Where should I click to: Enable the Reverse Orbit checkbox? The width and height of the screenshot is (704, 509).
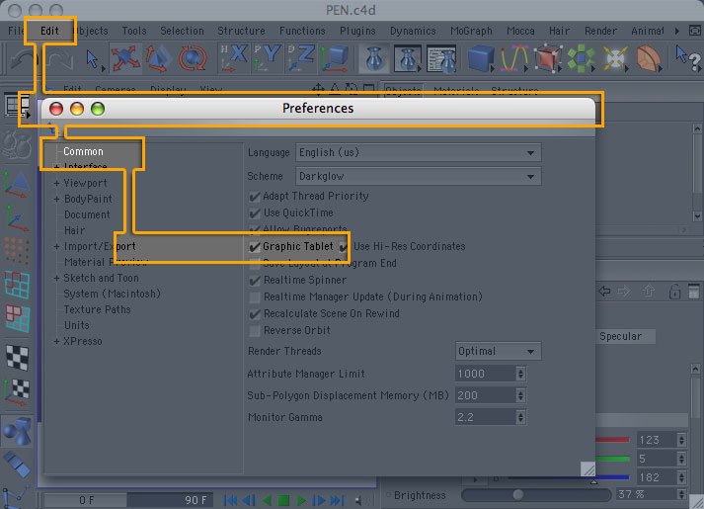255,330
